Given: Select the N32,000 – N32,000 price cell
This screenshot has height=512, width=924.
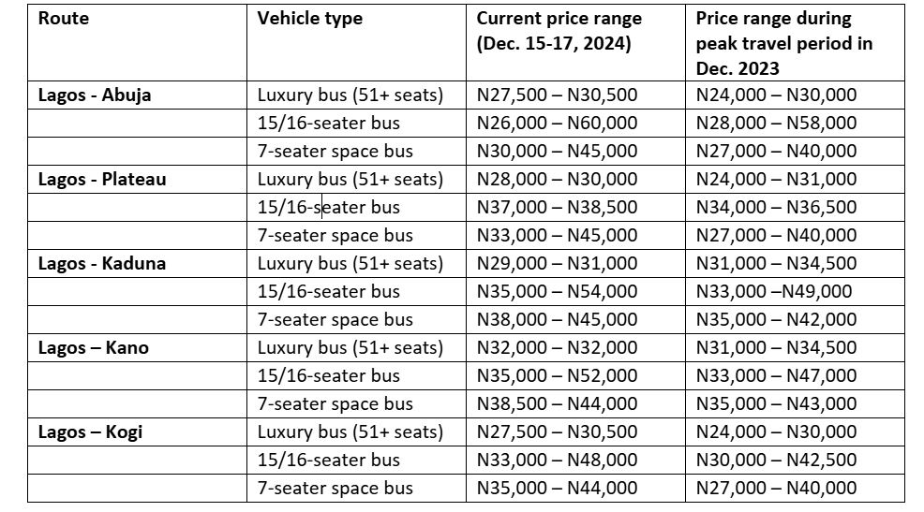Looking at the screenshot, I should 557,347.
